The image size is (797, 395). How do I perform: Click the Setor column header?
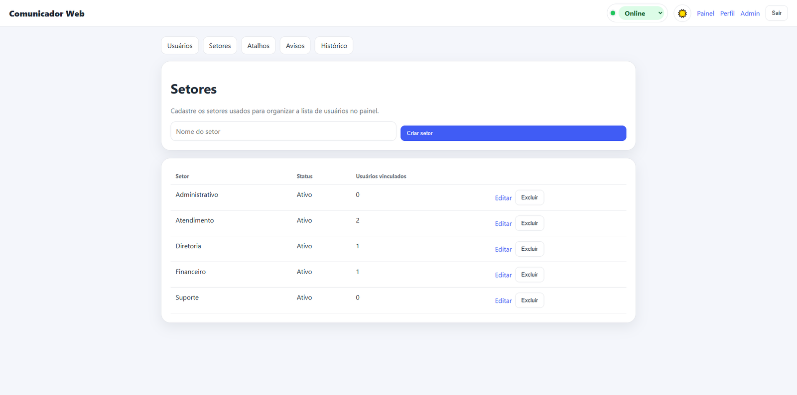[x=182, y=176]
